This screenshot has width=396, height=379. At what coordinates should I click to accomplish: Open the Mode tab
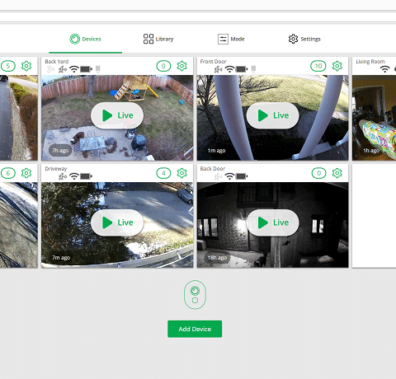pos(231,39)
